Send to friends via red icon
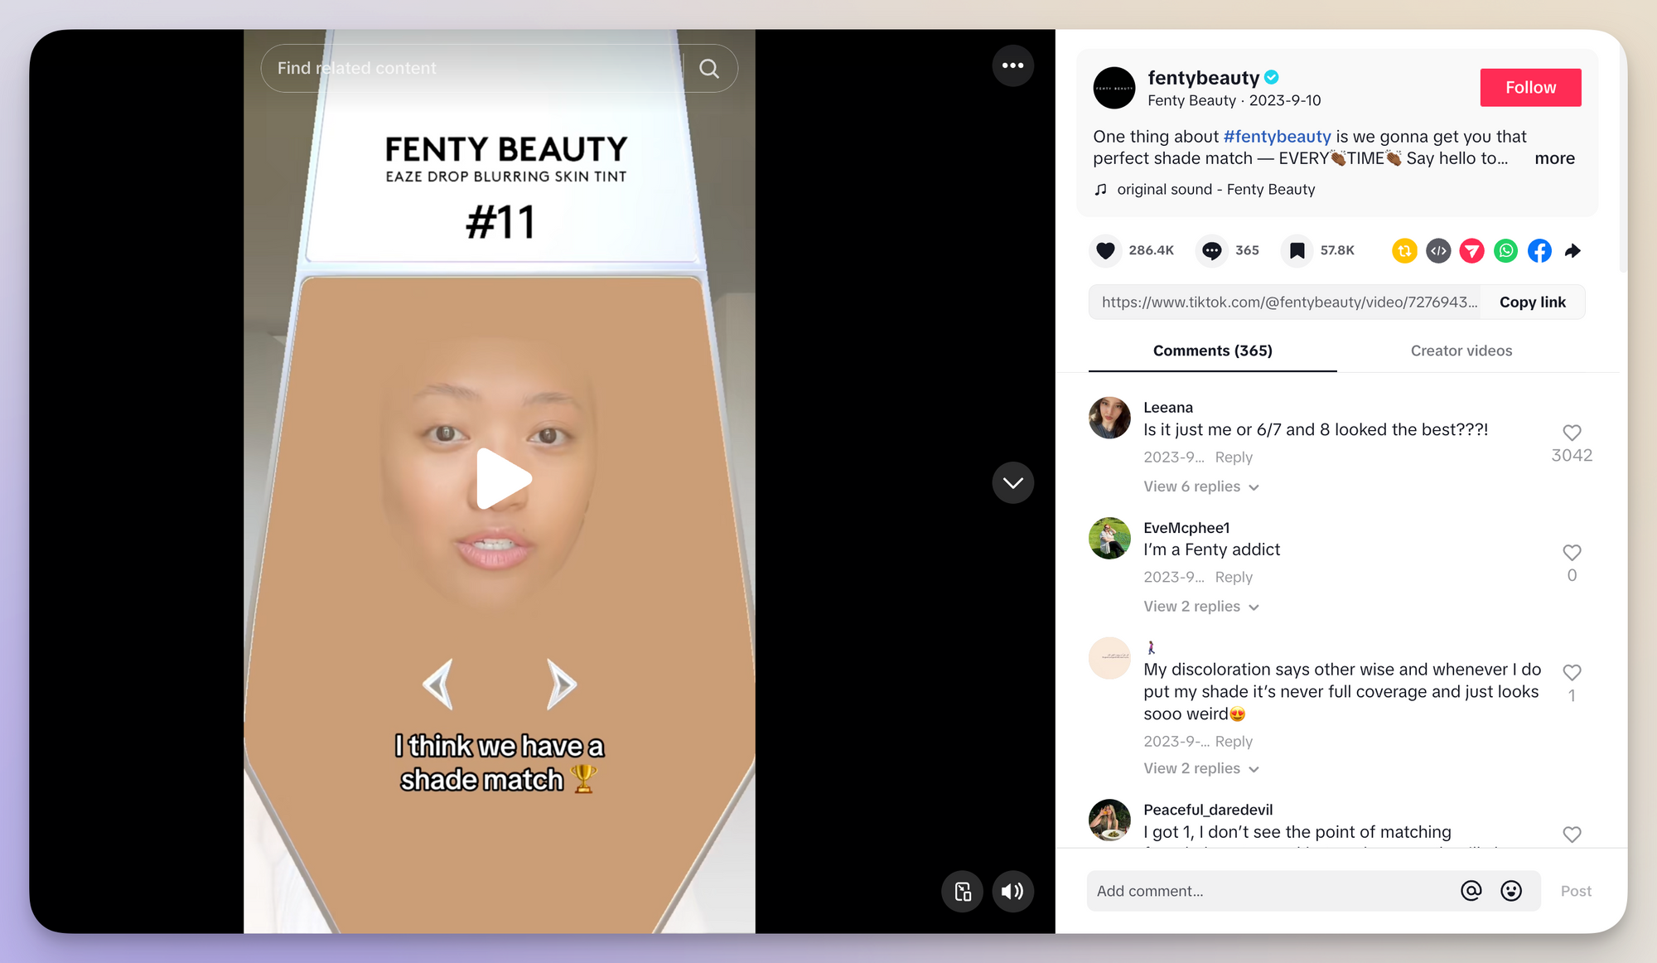The image size is (1657, 963). point(1471,250)
